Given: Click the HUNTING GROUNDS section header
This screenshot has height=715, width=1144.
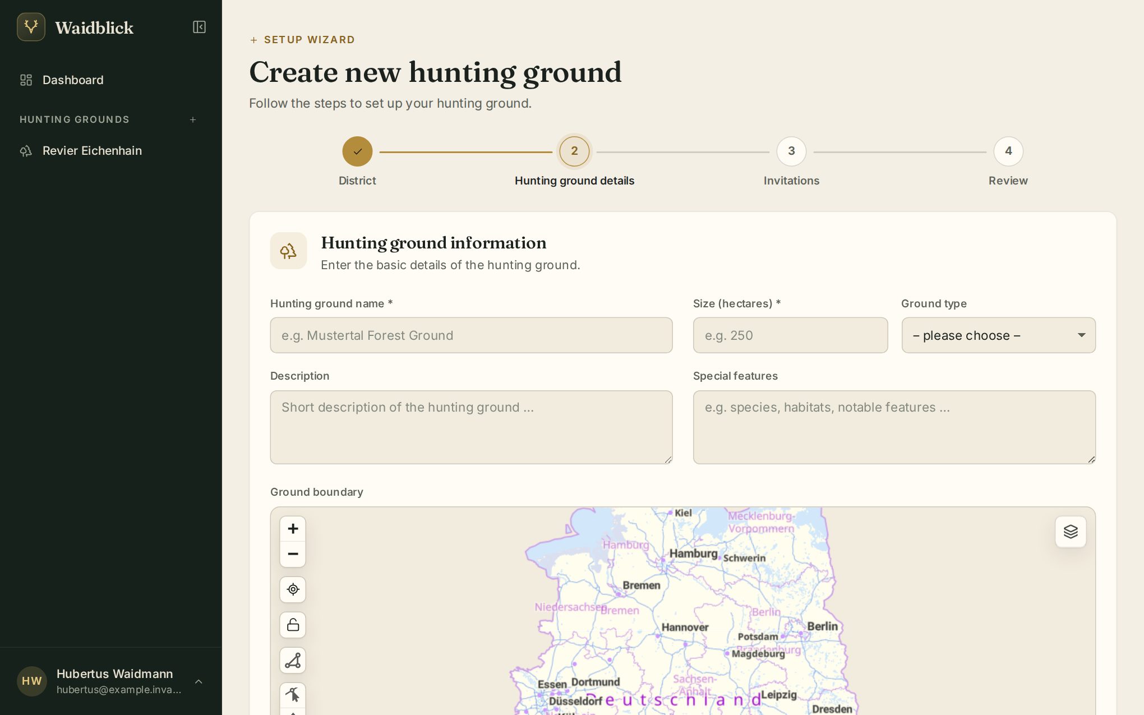Looking at the screenshot, I should [75, 119].
